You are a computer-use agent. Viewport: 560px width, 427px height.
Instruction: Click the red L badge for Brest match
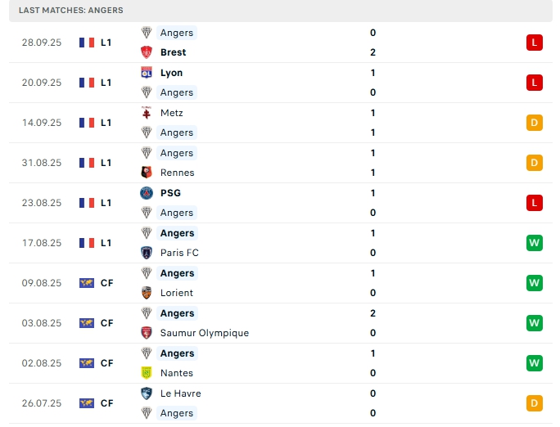click(534, 43)
